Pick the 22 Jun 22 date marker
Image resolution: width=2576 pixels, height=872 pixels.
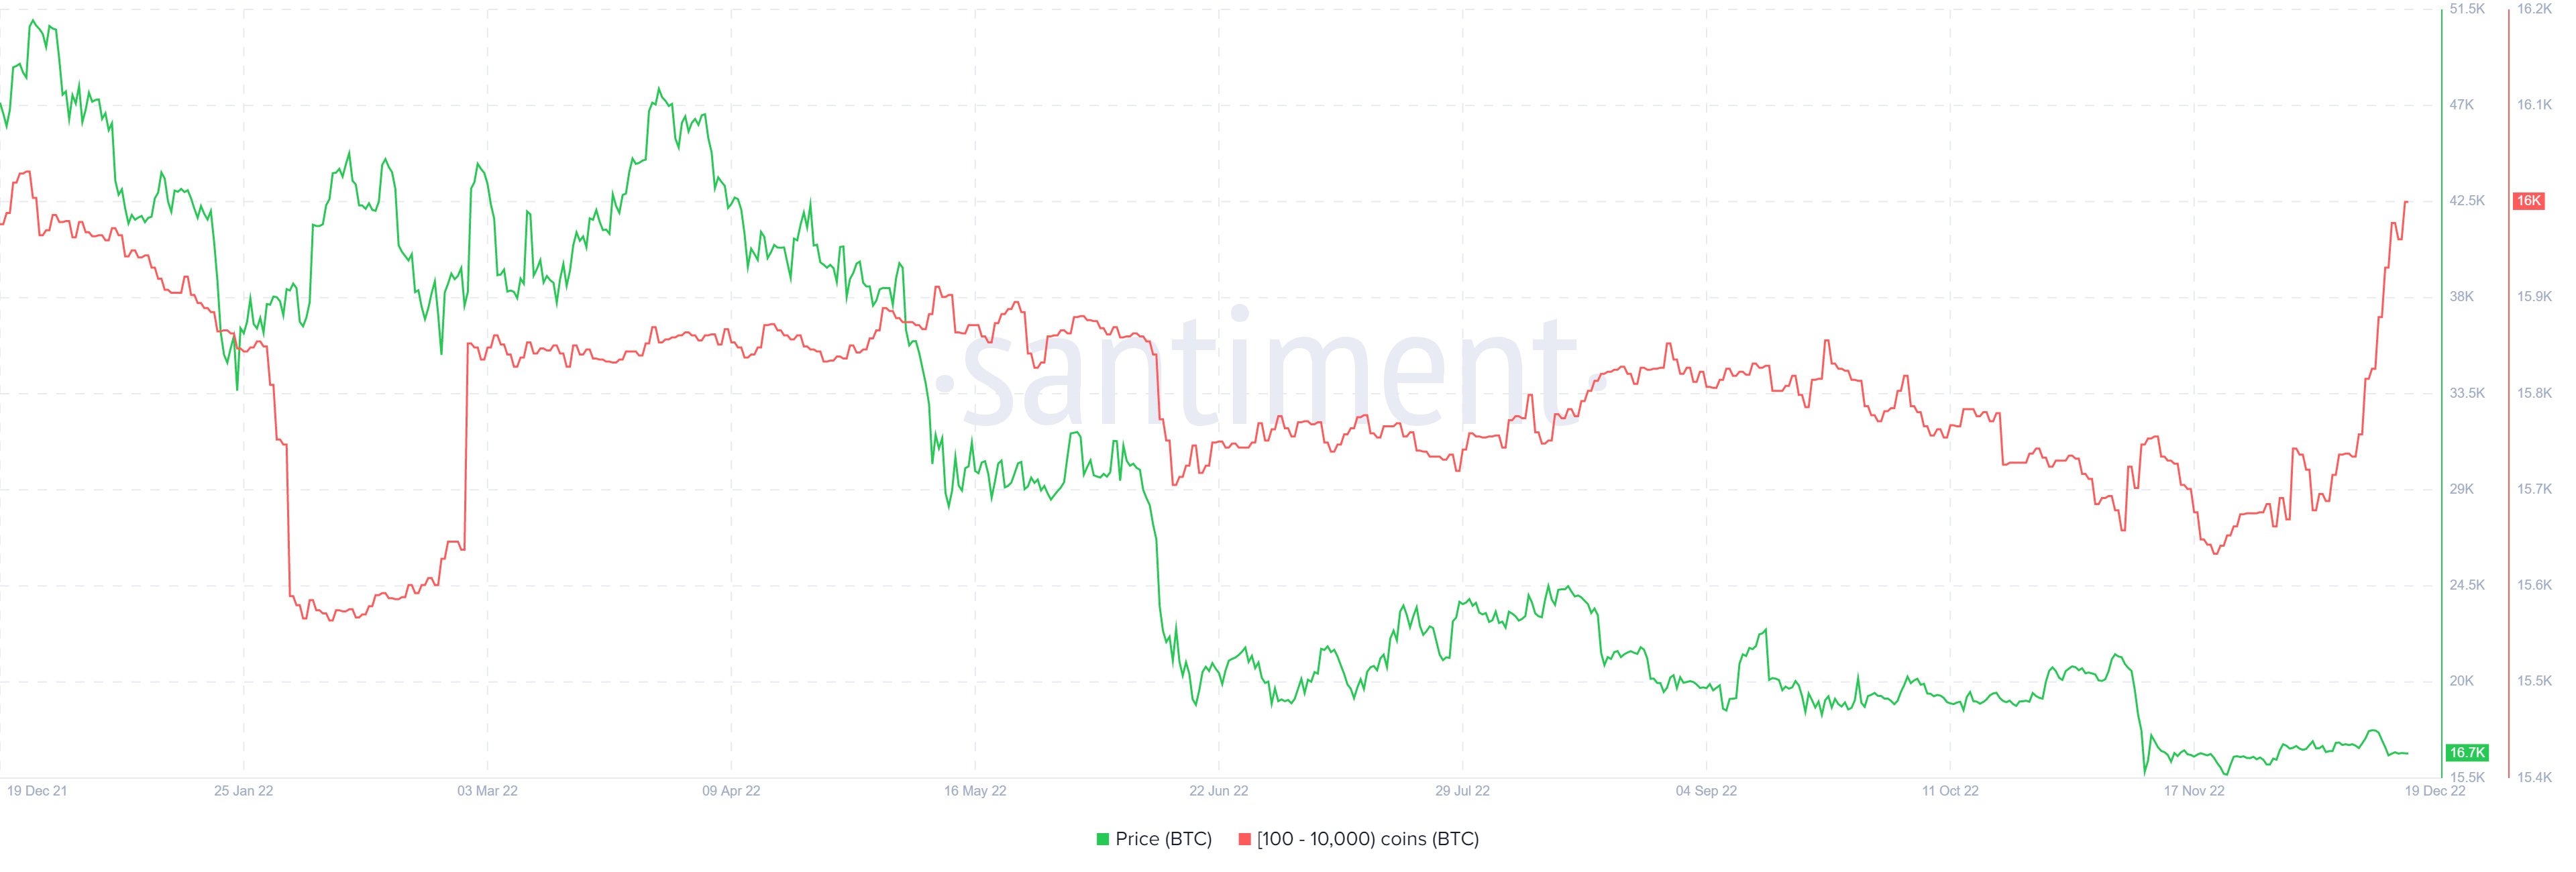click(1218, 791)
